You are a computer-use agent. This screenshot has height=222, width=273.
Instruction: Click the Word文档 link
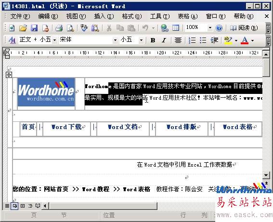point(123,127)
